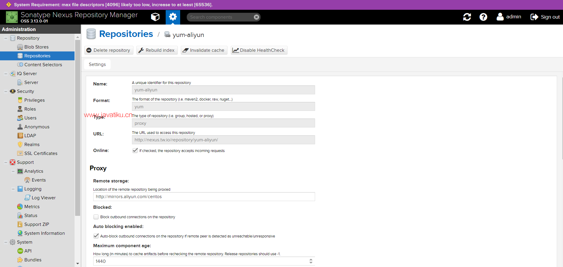563x267 pixels.
Task: Clear the search components field
Action: 257,17
